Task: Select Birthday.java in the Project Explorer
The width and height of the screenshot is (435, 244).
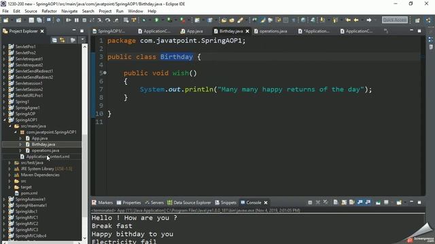Action: [x=43, y=144]
